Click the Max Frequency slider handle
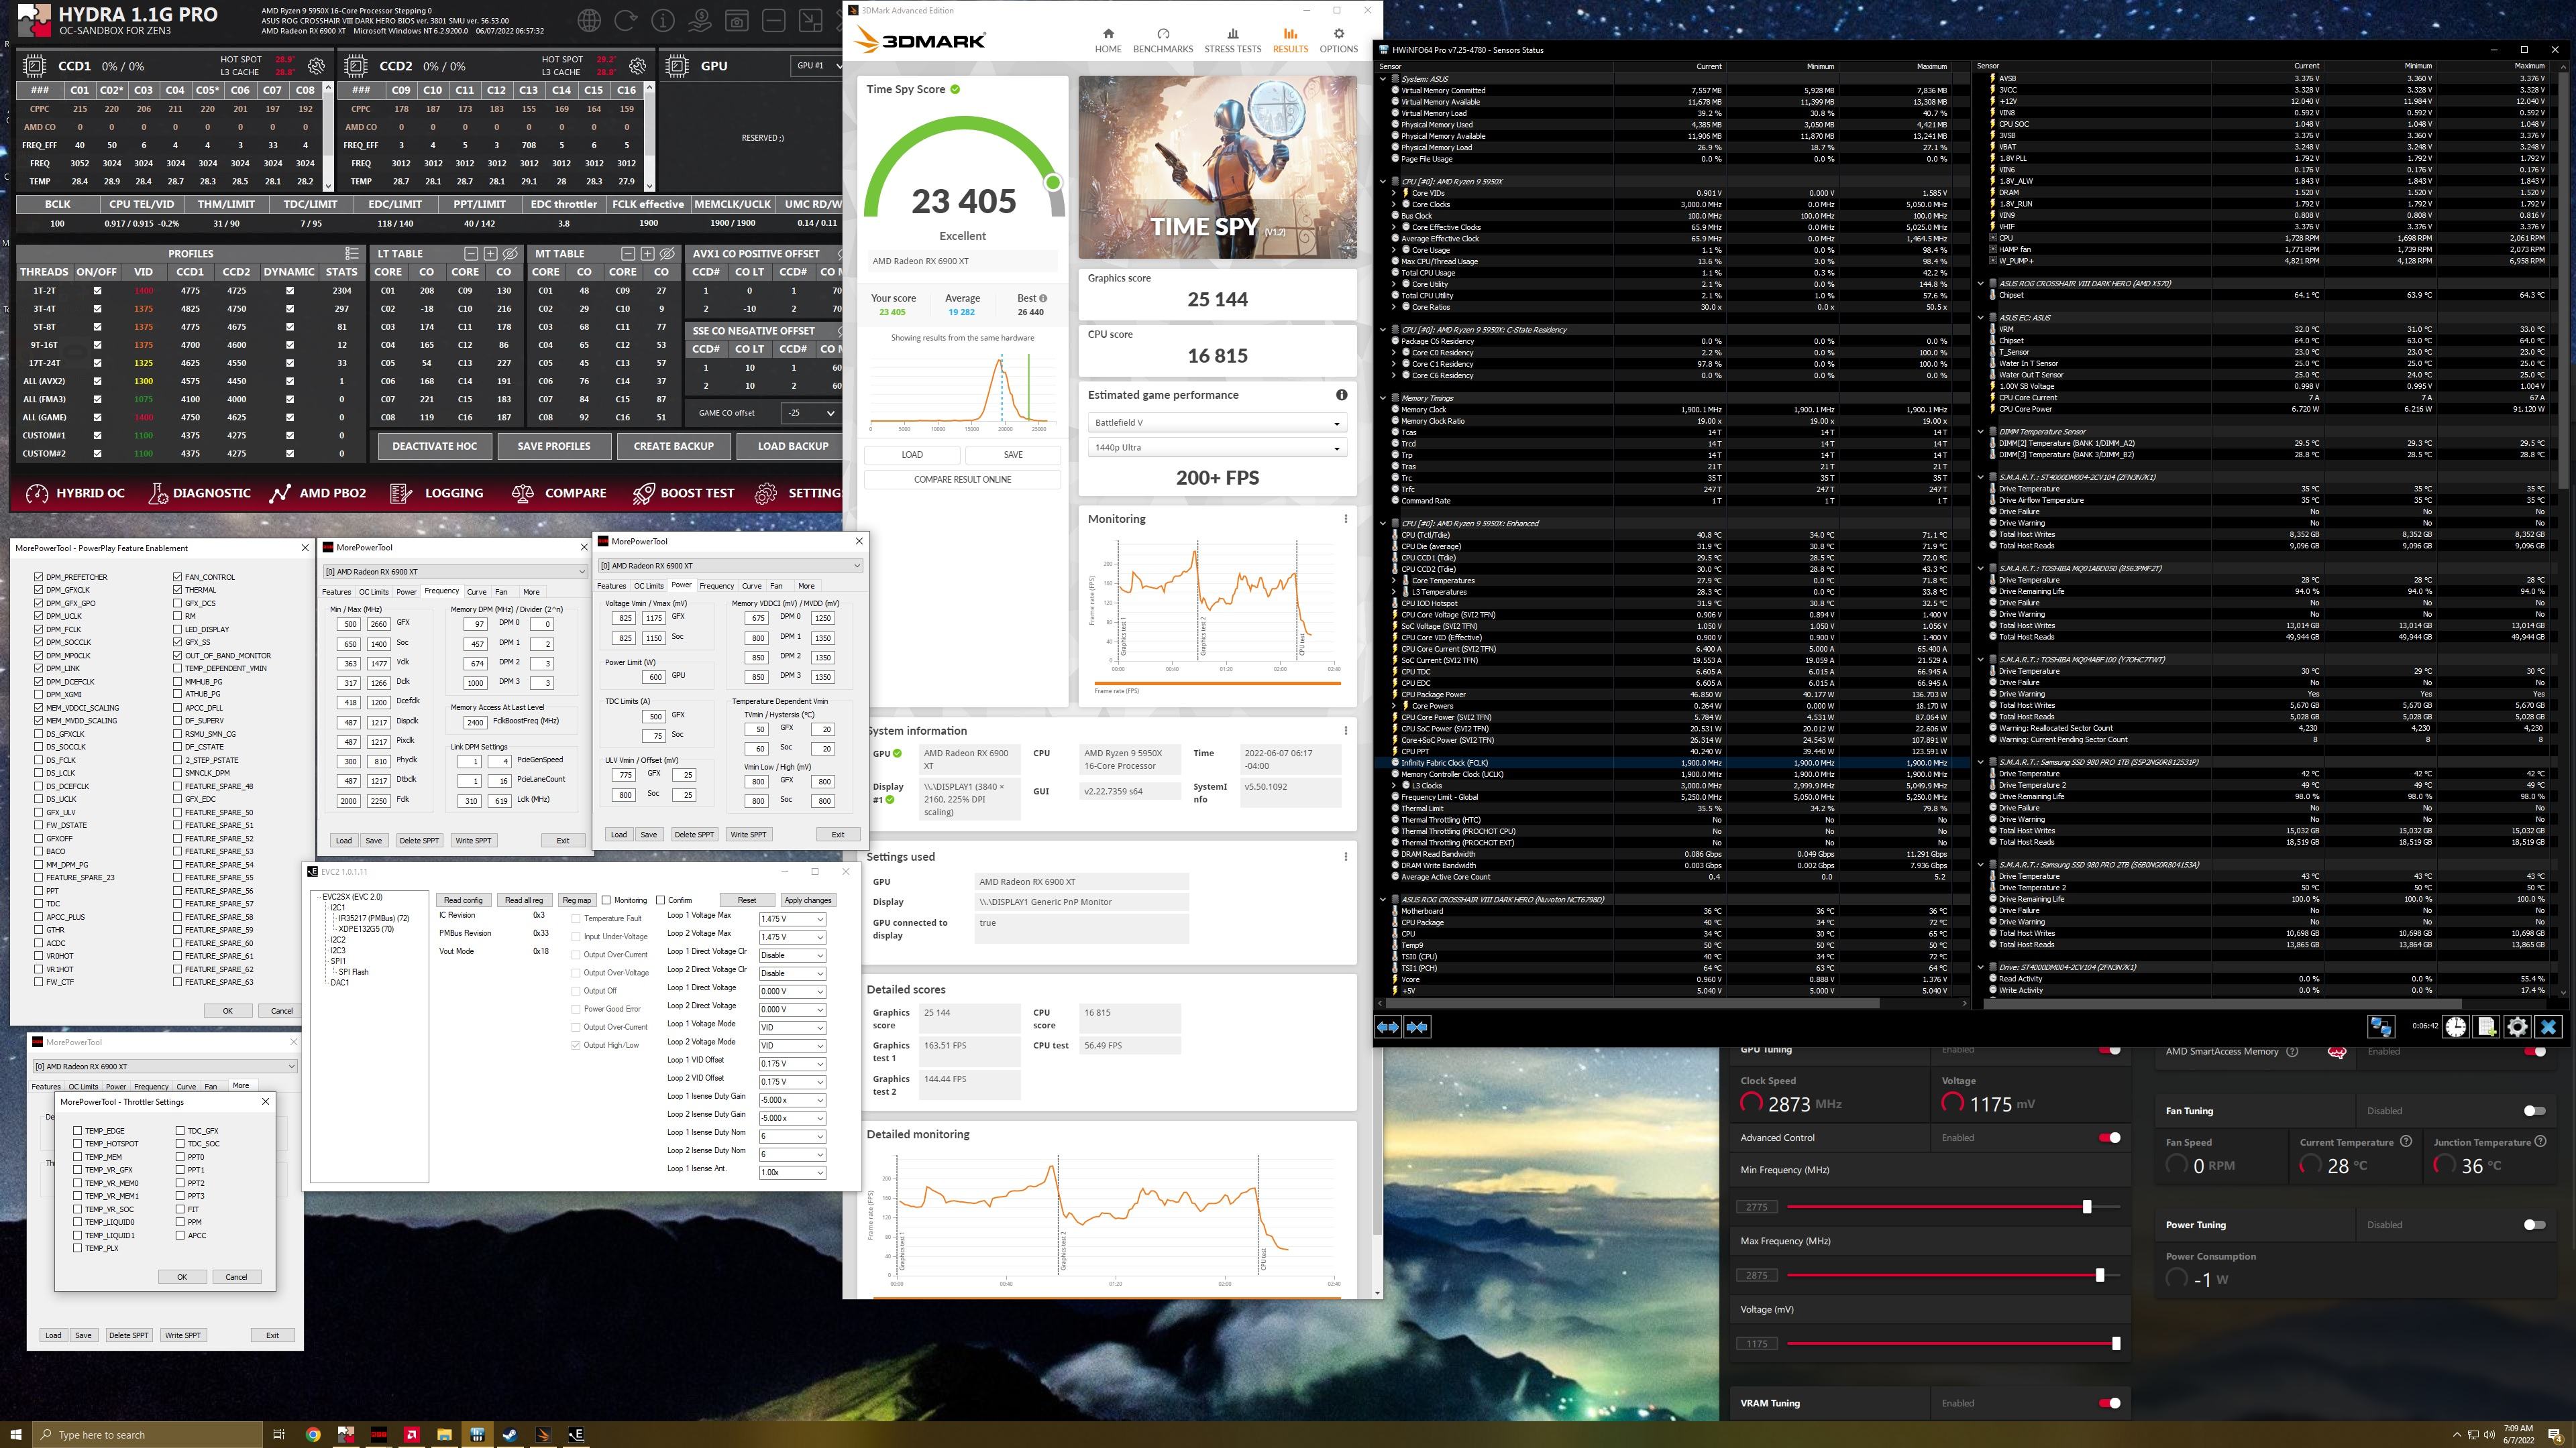 [2099, 1275]
